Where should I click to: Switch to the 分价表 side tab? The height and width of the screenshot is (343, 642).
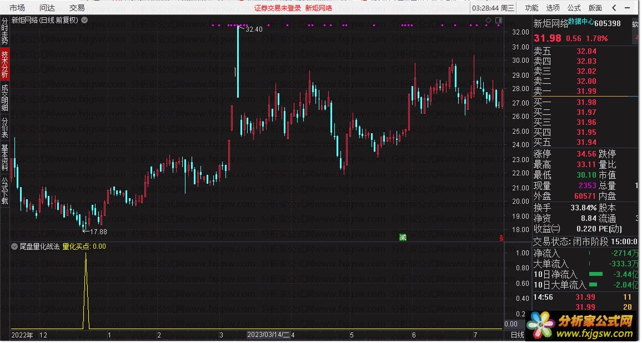point(4,127)
